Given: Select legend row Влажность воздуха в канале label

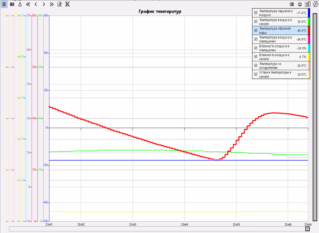Looking at the screenshot, I should pos(274,57).
